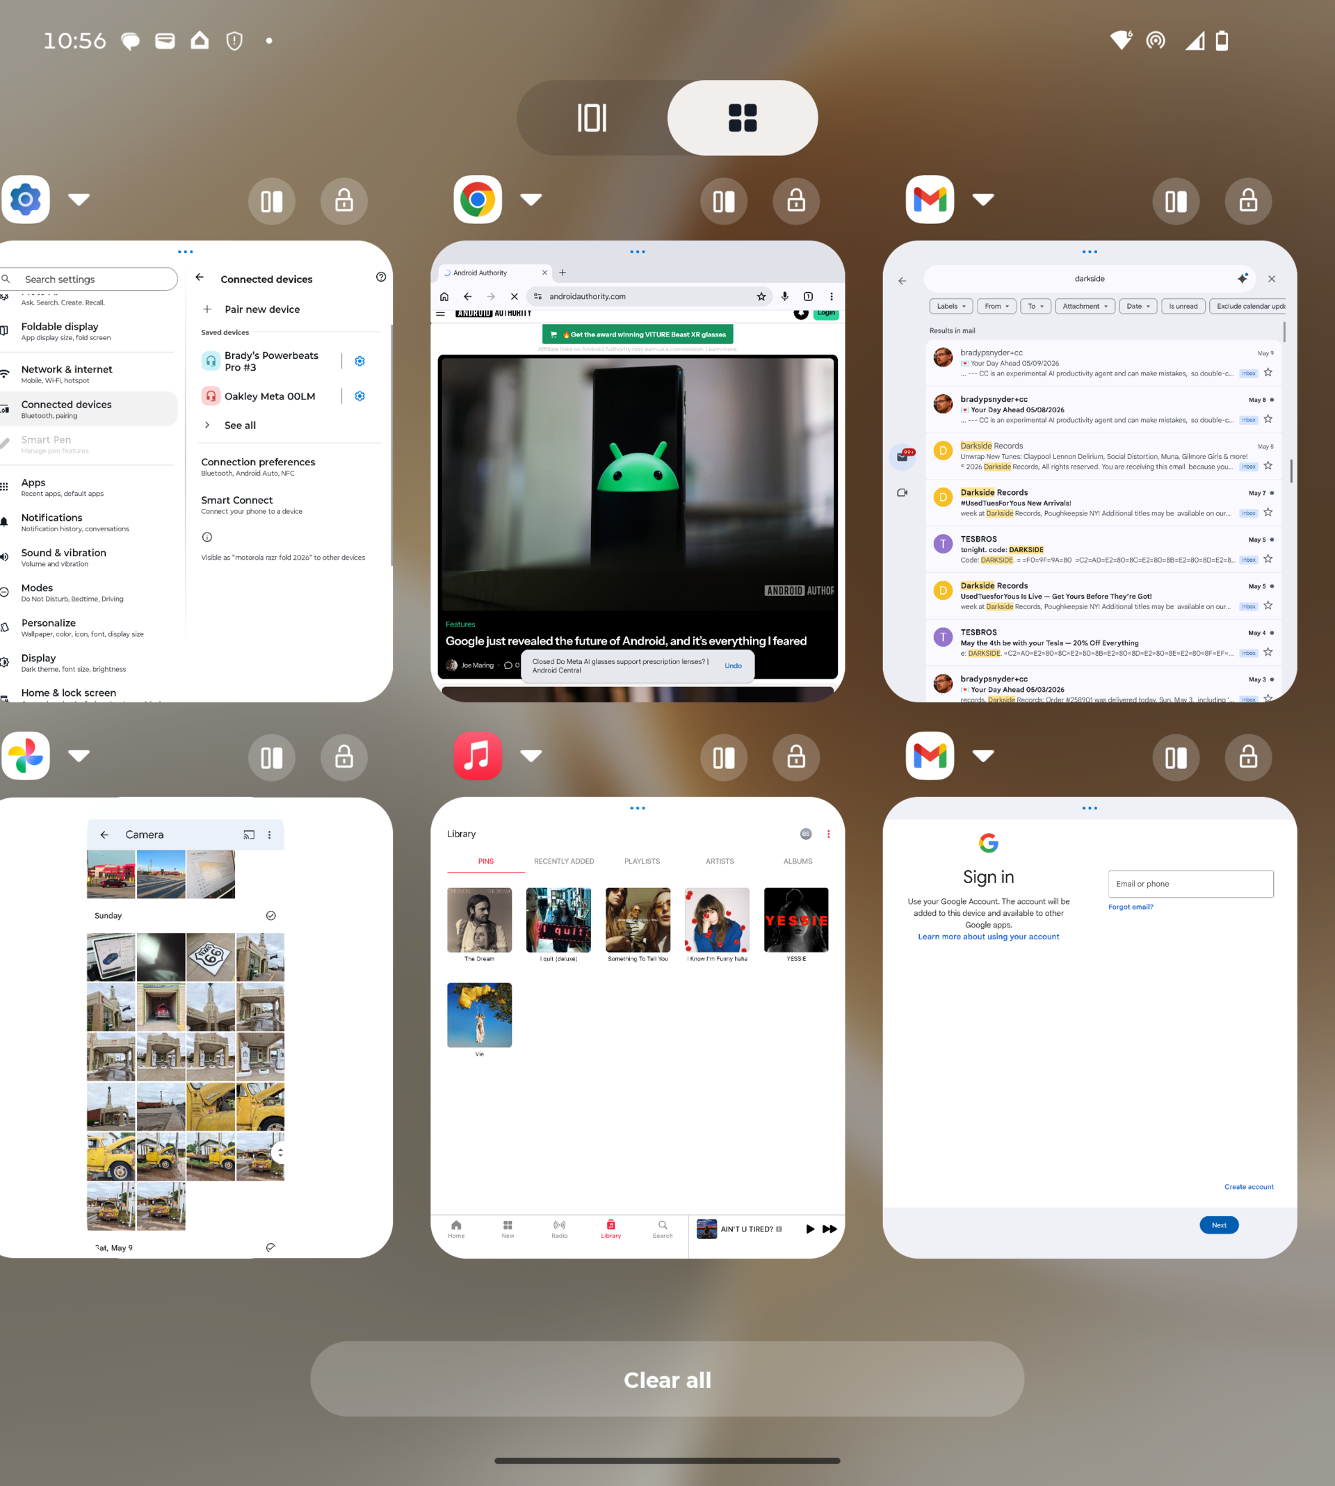Viewport: 1335px width, 1486px height.
Task: Open the YESSIE album thumbnail
Action: (797, 920)
